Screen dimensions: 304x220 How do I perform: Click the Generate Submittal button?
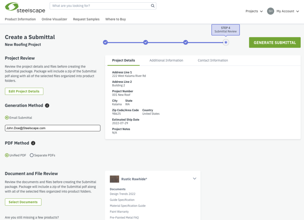pyautogui.click(x=275, y=42)
